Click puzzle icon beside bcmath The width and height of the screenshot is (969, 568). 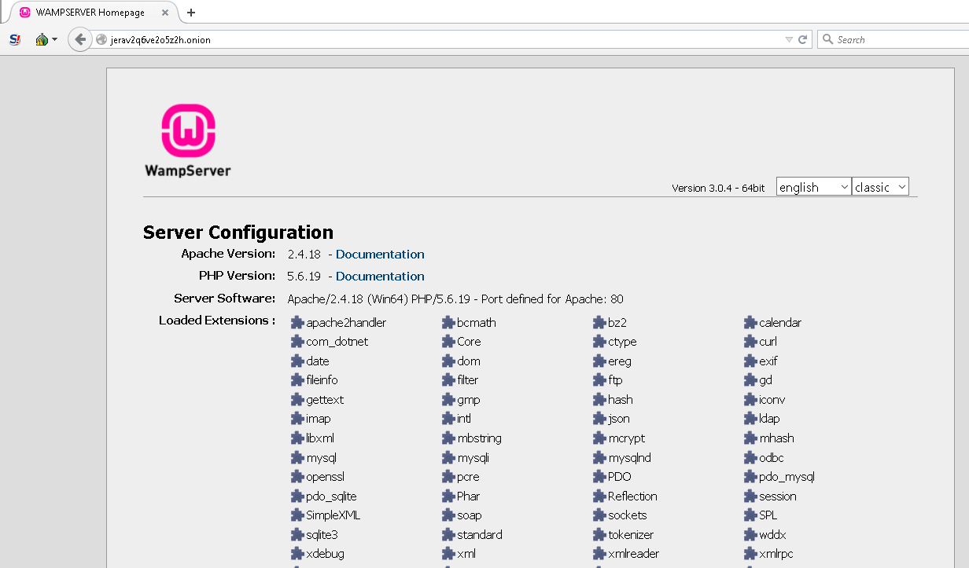[x=448, y=323]
